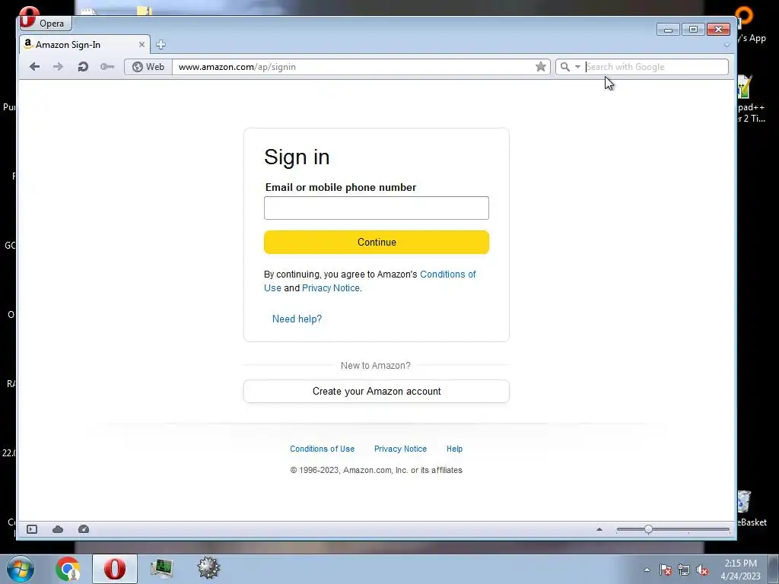Open the system monitor taskbar icon

[161, 569]
